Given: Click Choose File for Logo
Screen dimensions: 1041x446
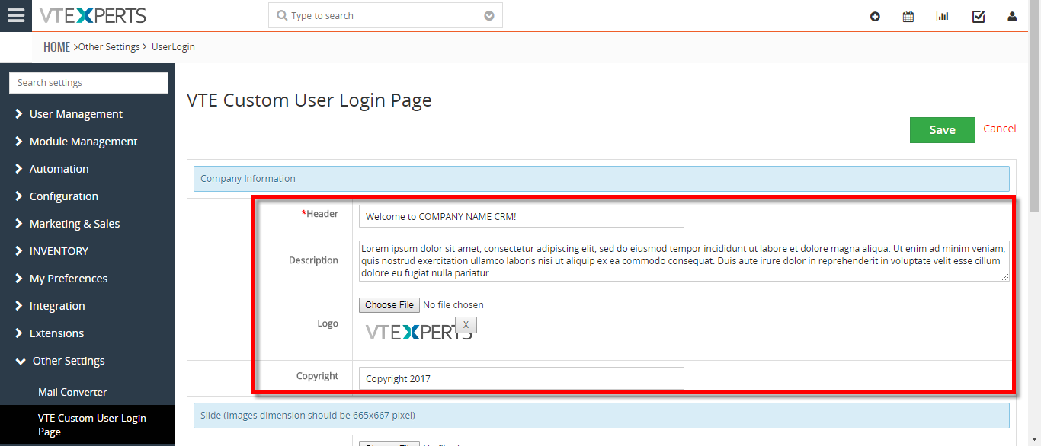Looking at the screenshot, I should (x=389, y=305).
